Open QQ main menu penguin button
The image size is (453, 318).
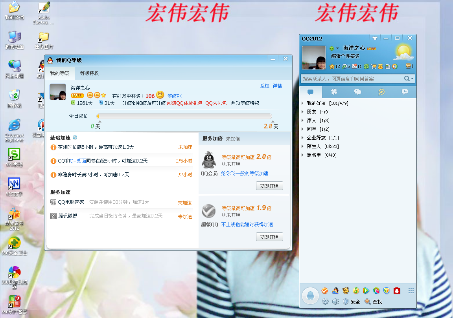pos(310,296)
